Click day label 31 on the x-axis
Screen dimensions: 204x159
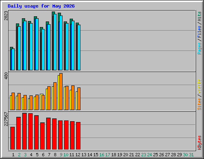click(191, 155)
